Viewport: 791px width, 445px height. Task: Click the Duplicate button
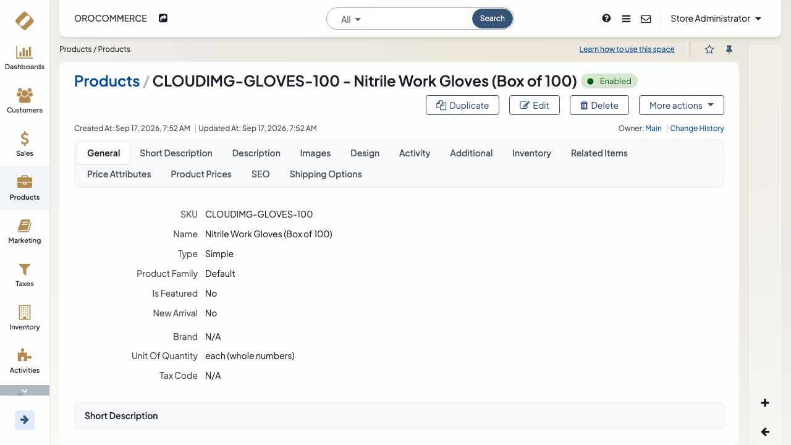click(462, 105)
